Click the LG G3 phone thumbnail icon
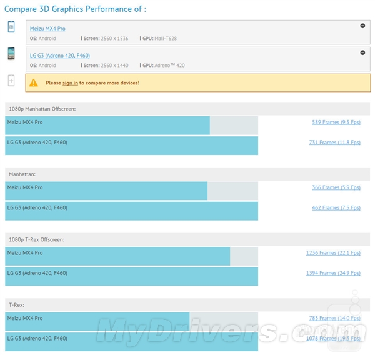Image resolution: width=375 pixels, height=355 pixels. [x=11, y=53]
